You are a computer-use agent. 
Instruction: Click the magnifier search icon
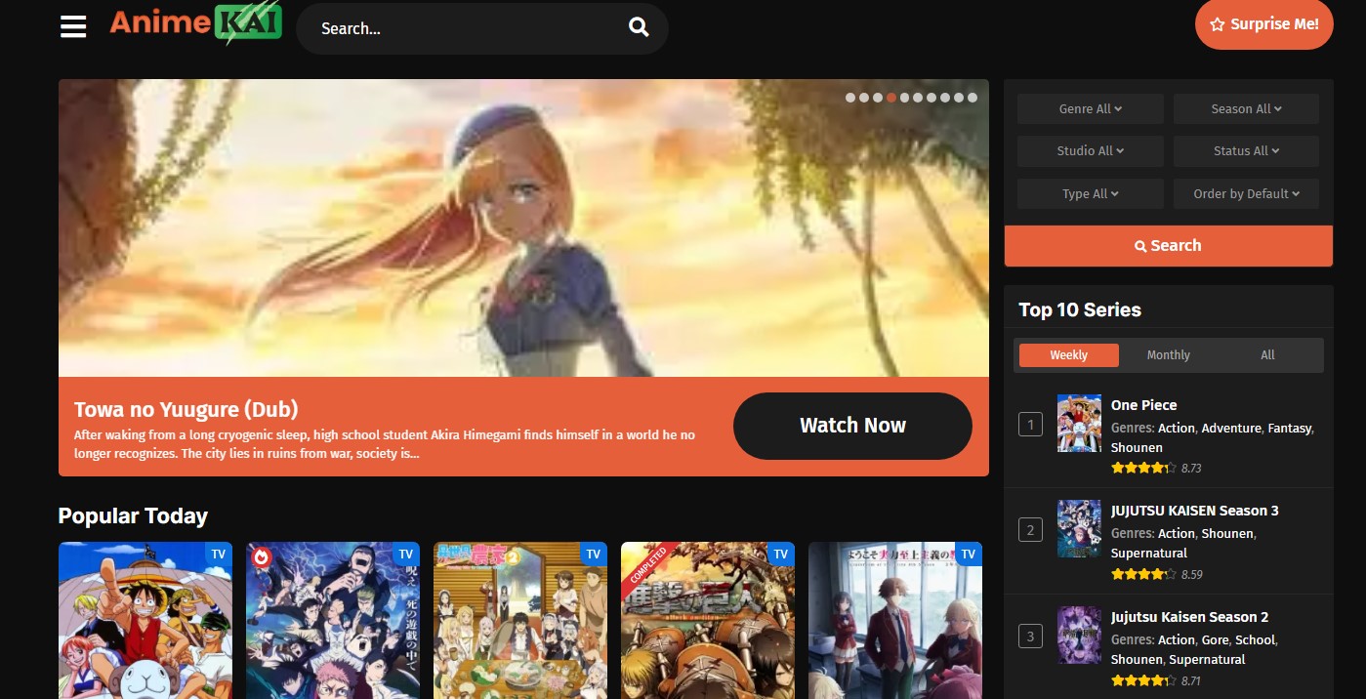click(639, 27)
